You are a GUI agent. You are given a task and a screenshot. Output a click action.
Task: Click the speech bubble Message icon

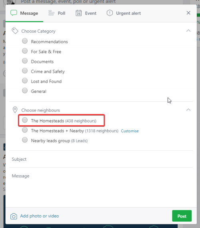14,13
